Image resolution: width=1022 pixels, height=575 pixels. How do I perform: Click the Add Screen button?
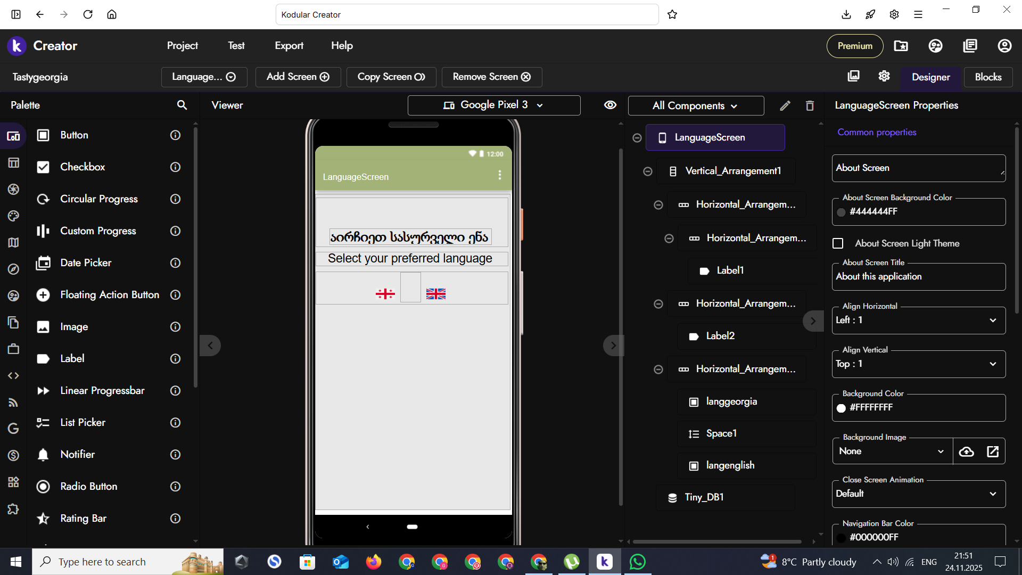tap(298, 77)
